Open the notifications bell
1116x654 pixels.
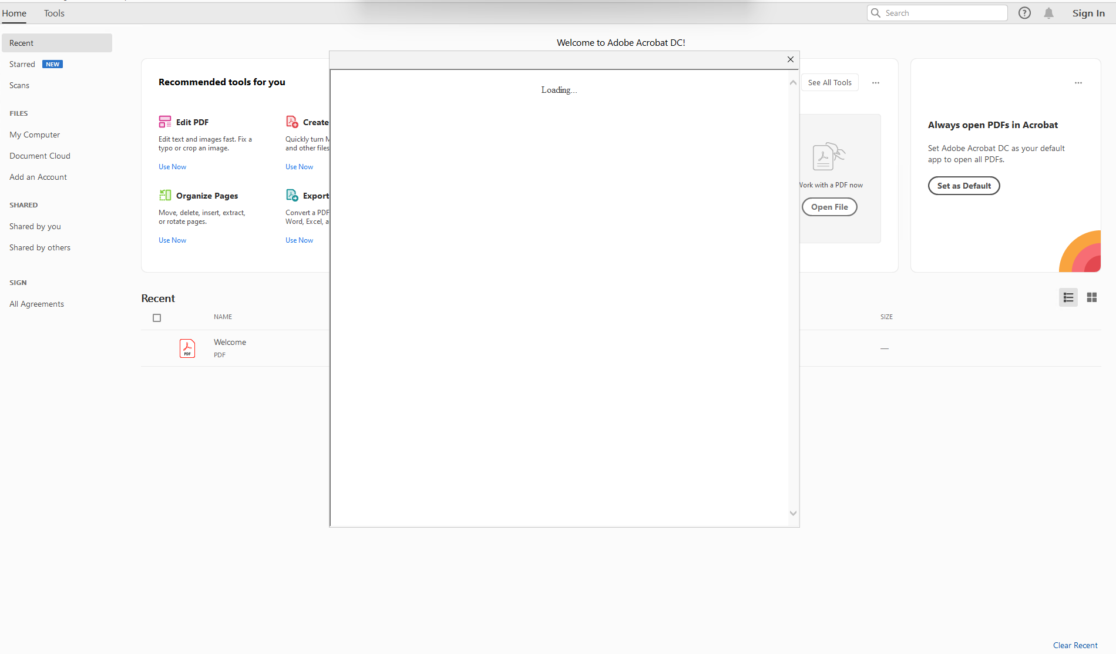pyautogui.click(x=1048, y=12)
